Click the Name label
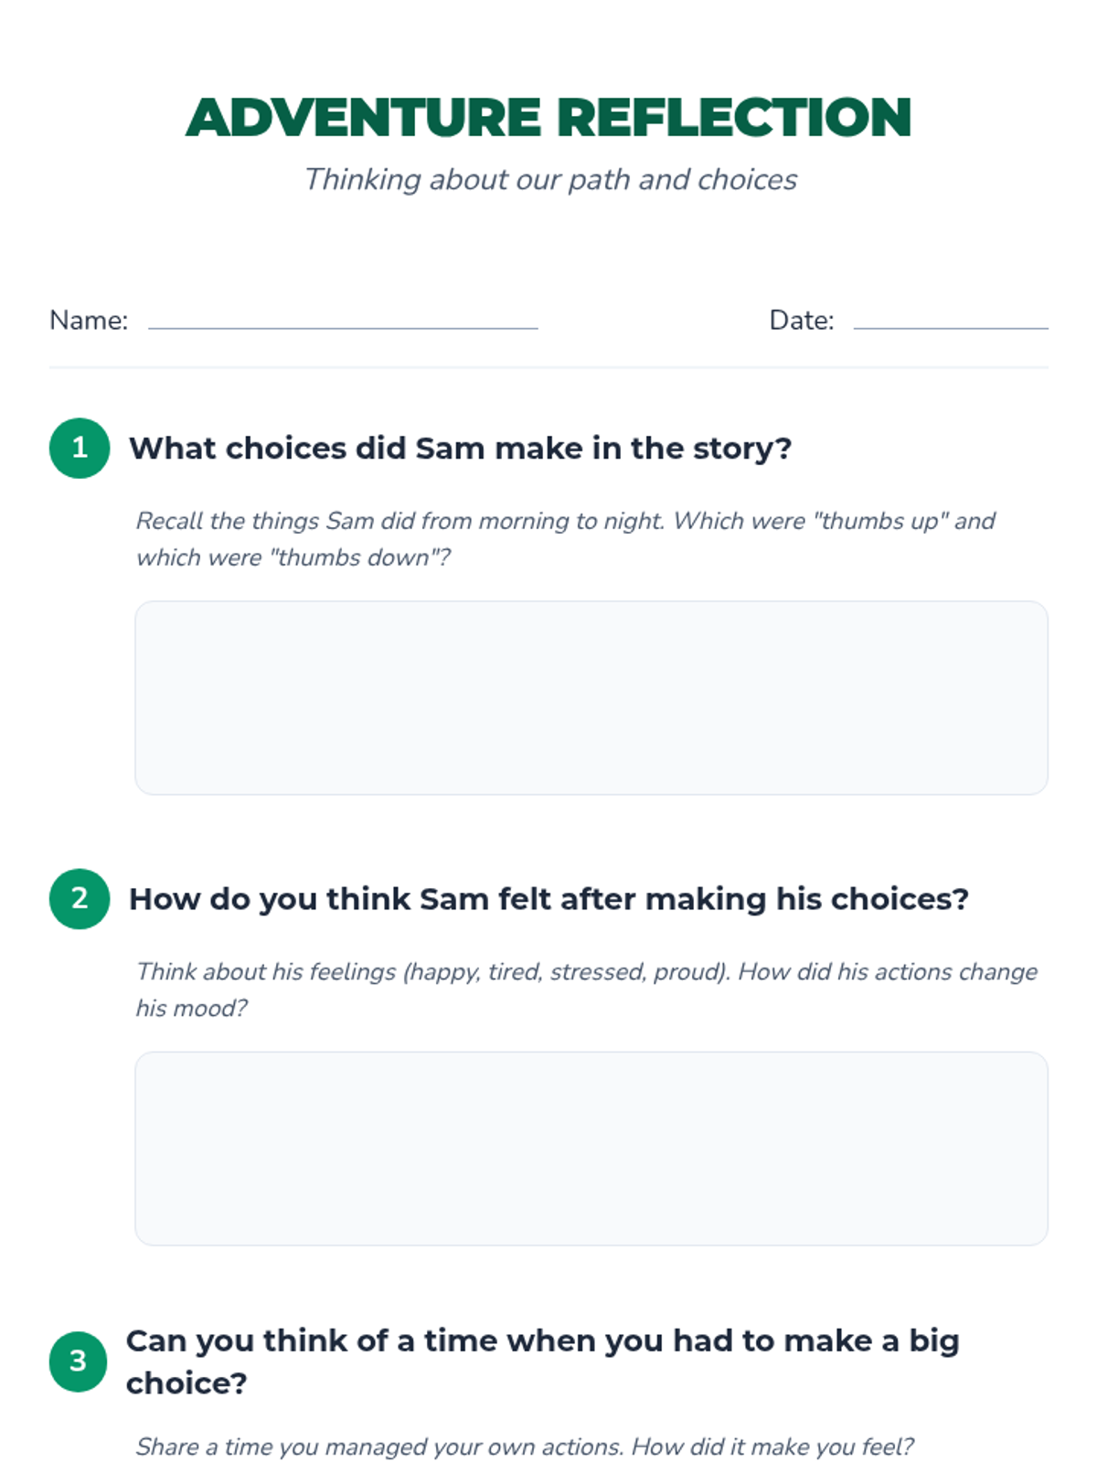Image resolution: width=1097 pixels, height=1462 pixels. [89, 320]
